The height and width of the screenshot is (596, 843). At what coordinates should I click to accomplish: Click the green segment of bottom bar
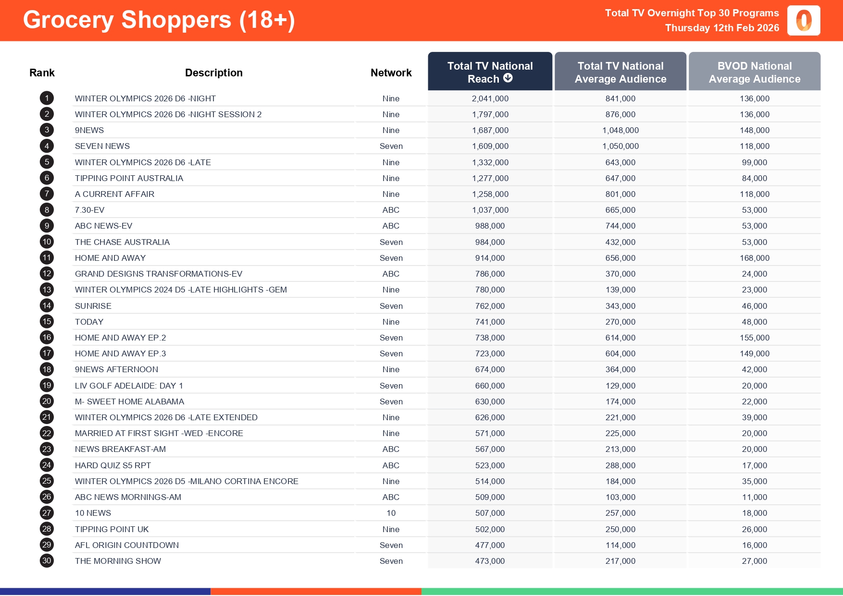click(x=632, y=591)
